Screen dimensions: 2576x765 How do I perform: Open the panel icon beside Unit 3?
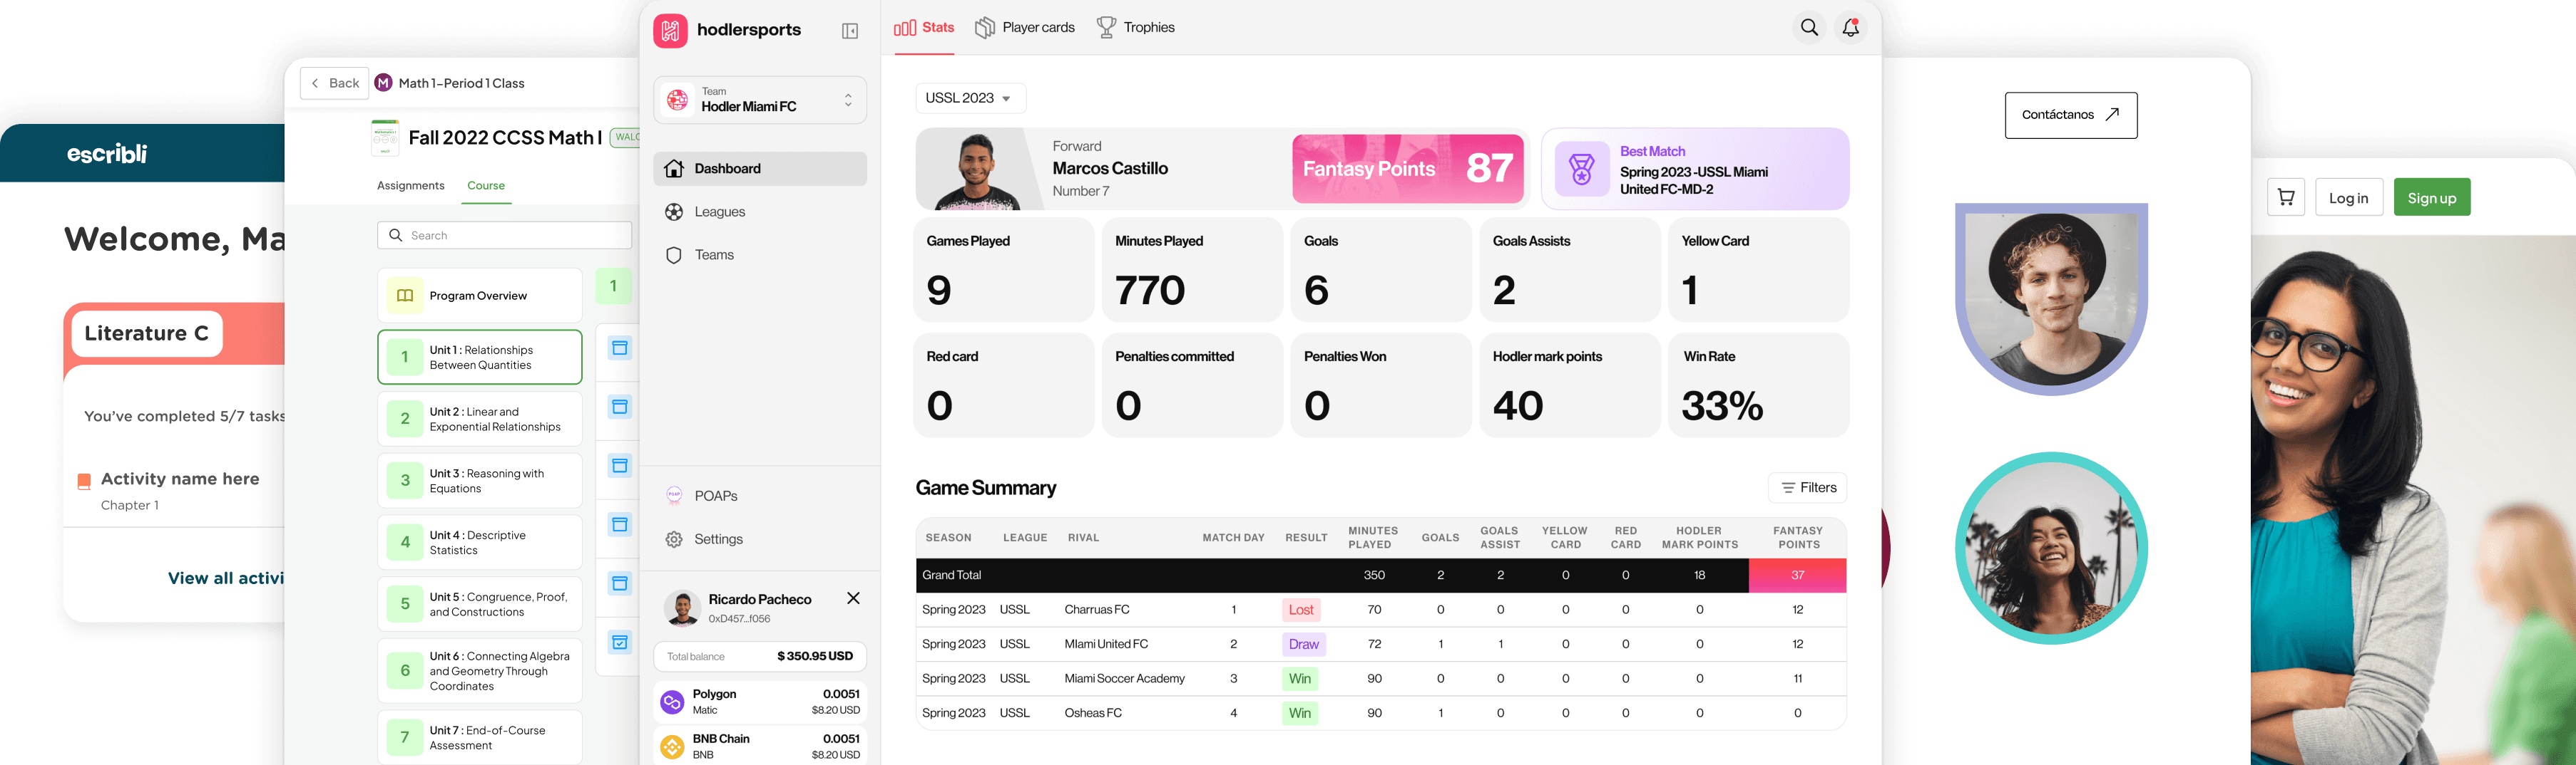pos(620,467)
